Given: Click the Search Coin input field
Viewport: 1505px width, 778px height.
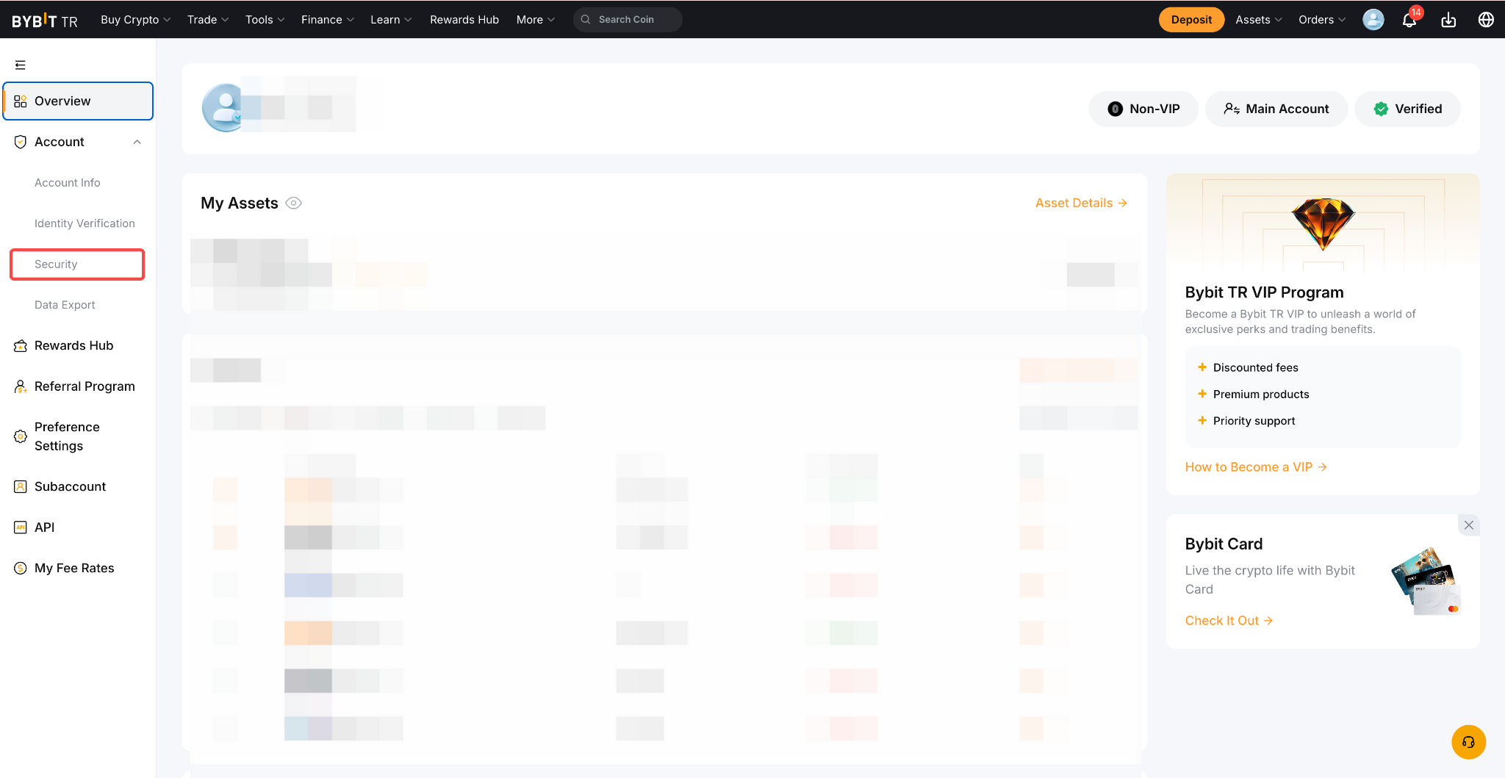Looking at the screenshot, I should point(627,20).
